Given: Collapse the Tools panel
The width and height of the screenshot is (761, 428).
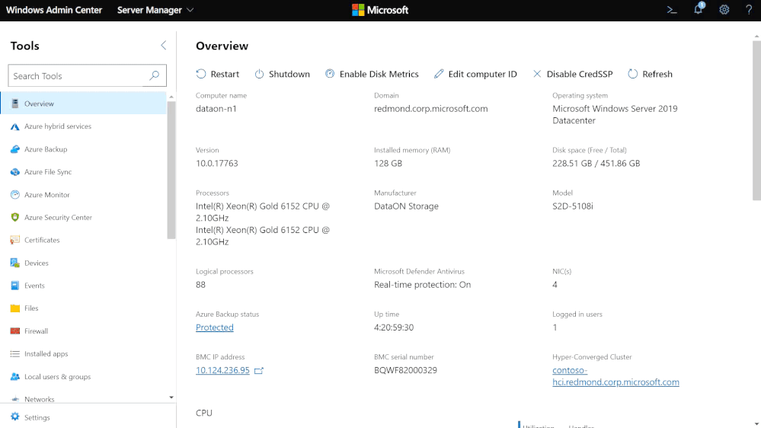Looking at the screenshot, I should (x=164, y=46).
